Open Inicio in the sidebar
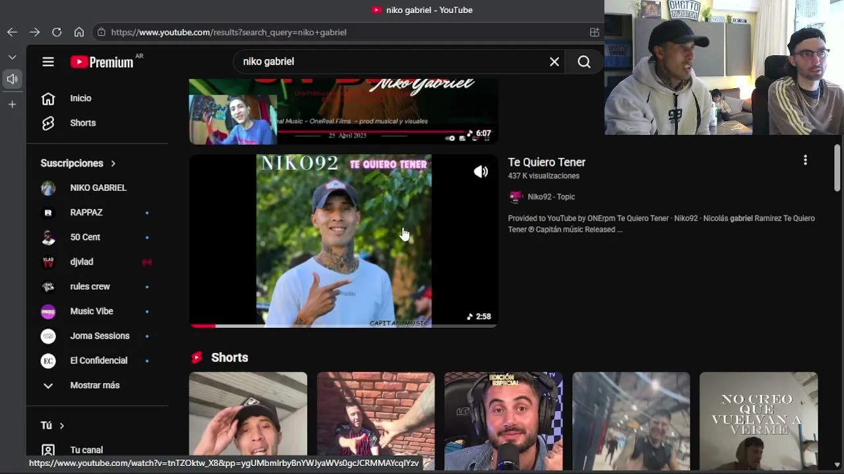Image resolution: width=844 pixels, height=474 pixels. 98,98
